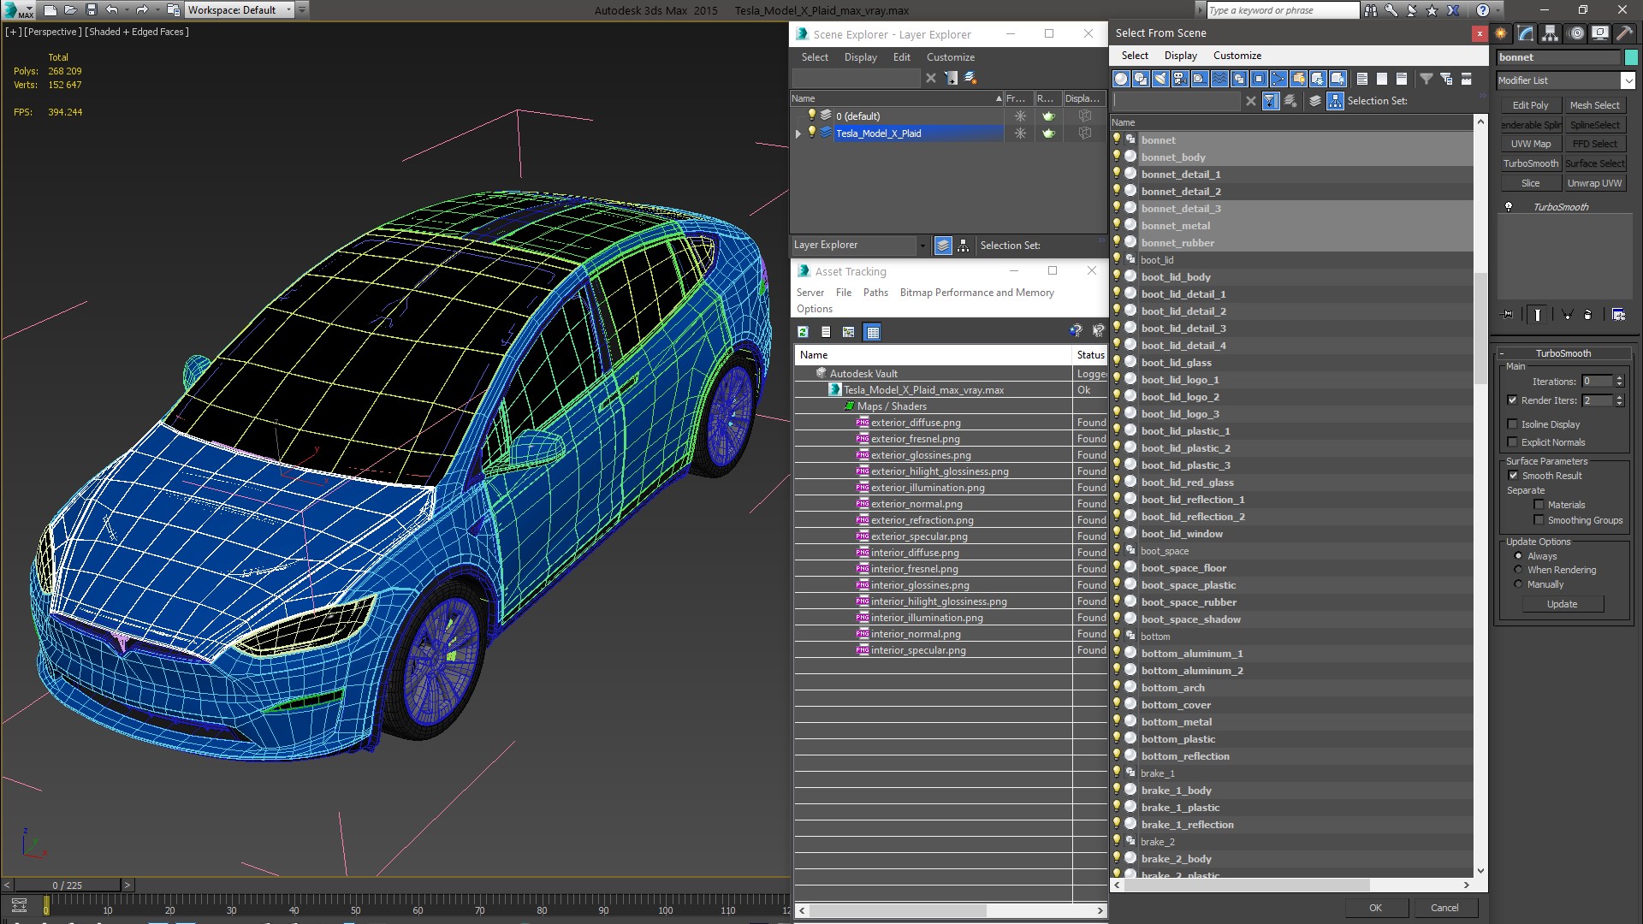Viewport: 1643px width, 924px height.
Task: Enable Separate by Materials checkbox
Action: (x=1539, y=505)
